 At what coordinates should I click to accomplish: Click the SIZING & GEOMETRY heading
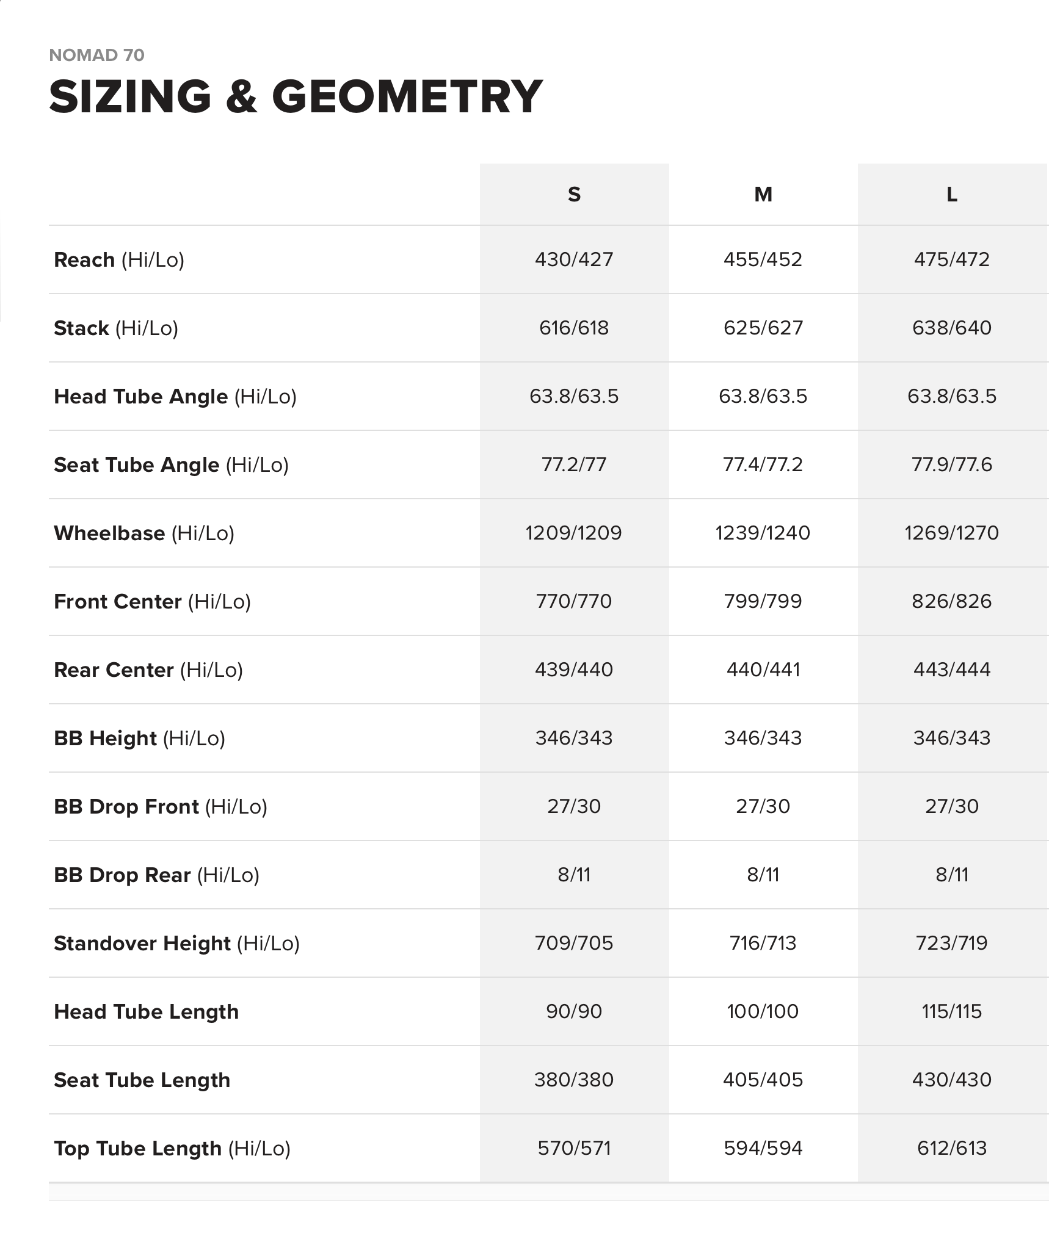296,96
